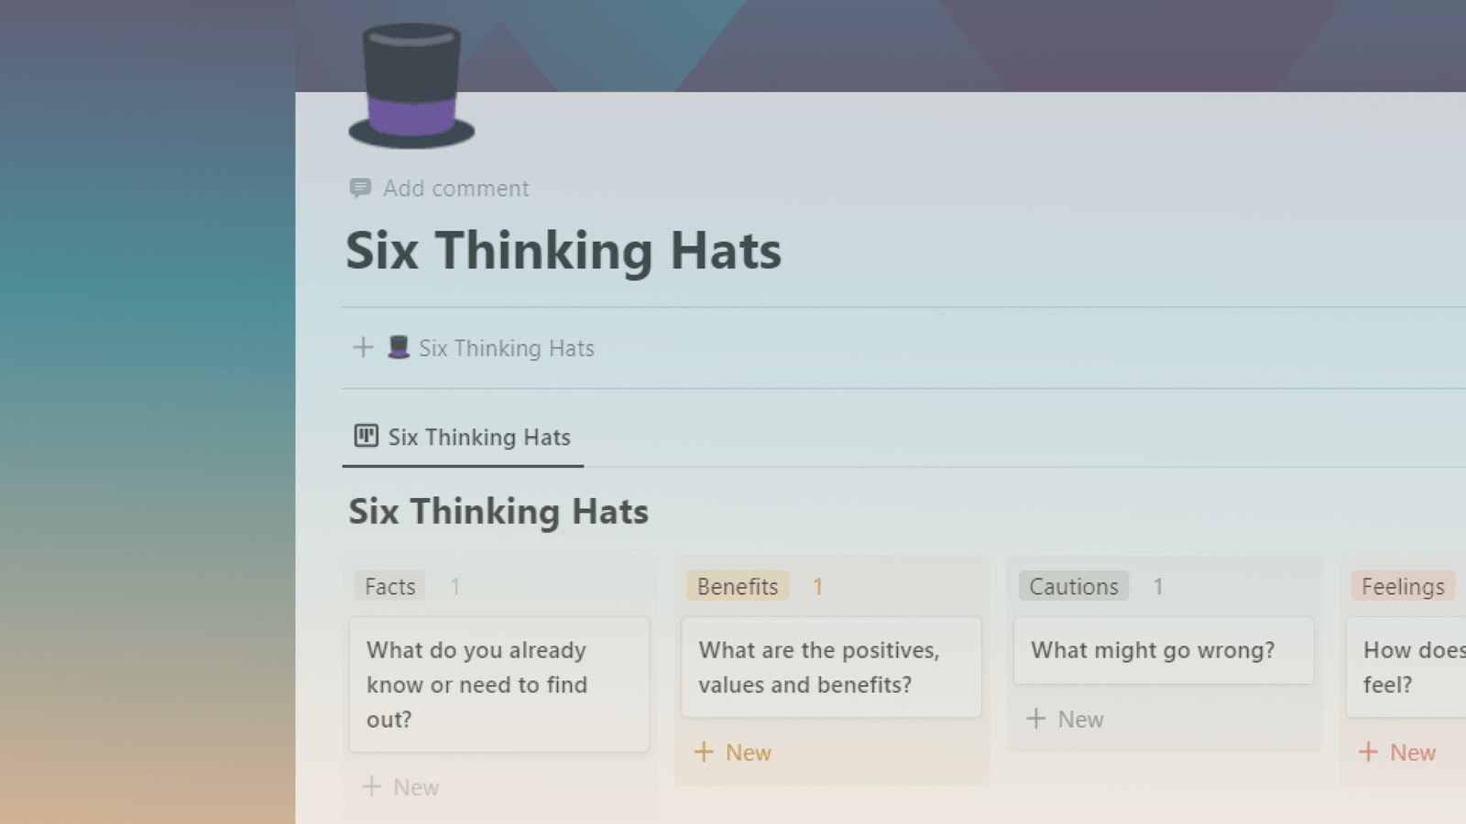Click the page title Six Thinking Hats
This screenshot has width=1466, height=824.
563,250
